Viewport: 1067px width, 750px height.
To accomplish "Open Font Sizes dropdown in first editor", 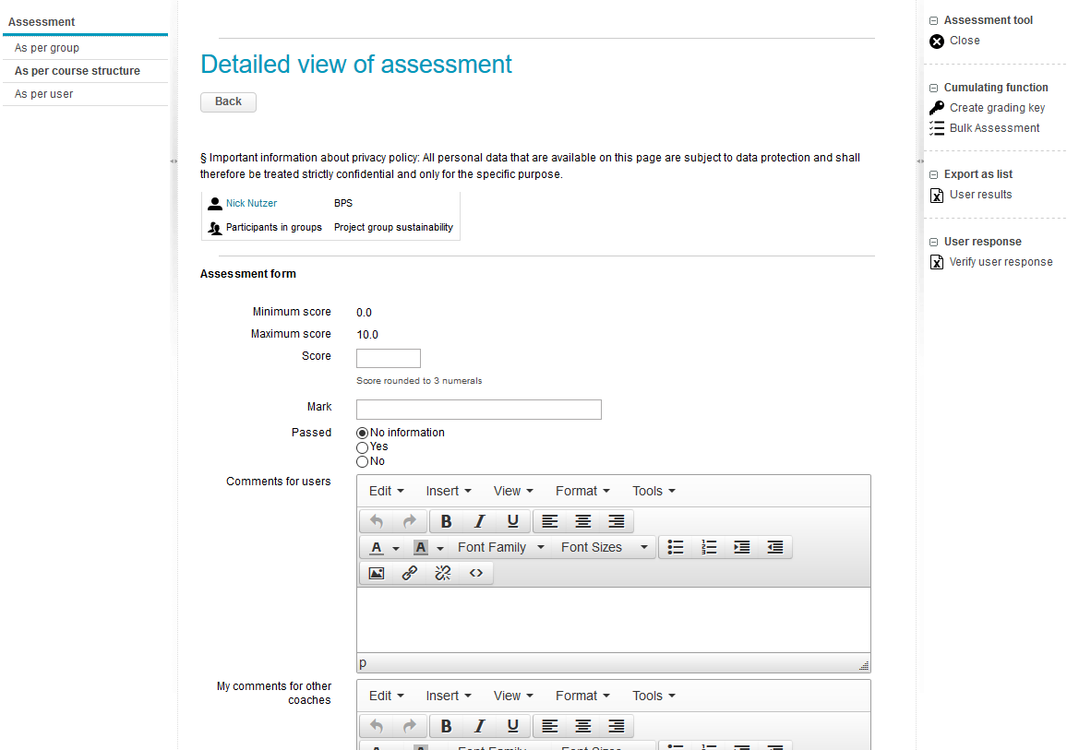I will coord(604,548).
